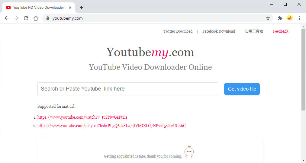Click the Youtubemy.com logo heading
306x163 pixels.
pyautogui.click(x=150, y=52)
